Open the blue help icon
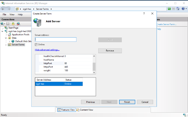The height and width of the screenshot is (117, 188). [x=183, y=9]
